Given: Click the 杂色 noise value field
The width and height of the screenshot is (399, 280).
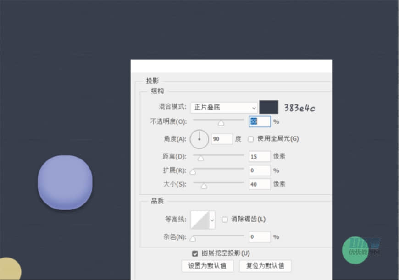Looking at the screenshot, I should [x=260, y=237].
